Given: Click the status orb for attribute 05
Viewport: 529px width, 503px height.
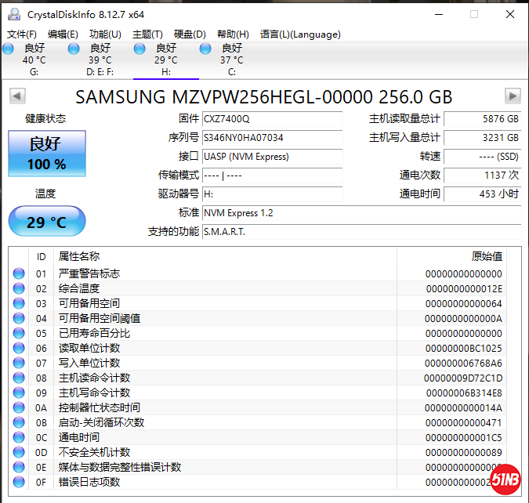Looking at the screenshot, I should coord(19,334).
